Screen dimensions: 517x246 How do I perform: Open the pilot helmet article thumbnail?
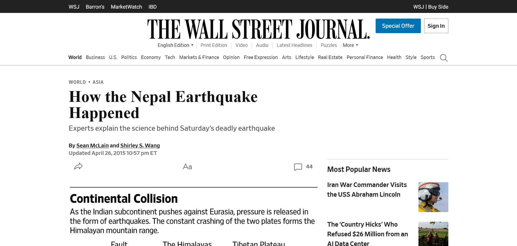click(433, 197)
